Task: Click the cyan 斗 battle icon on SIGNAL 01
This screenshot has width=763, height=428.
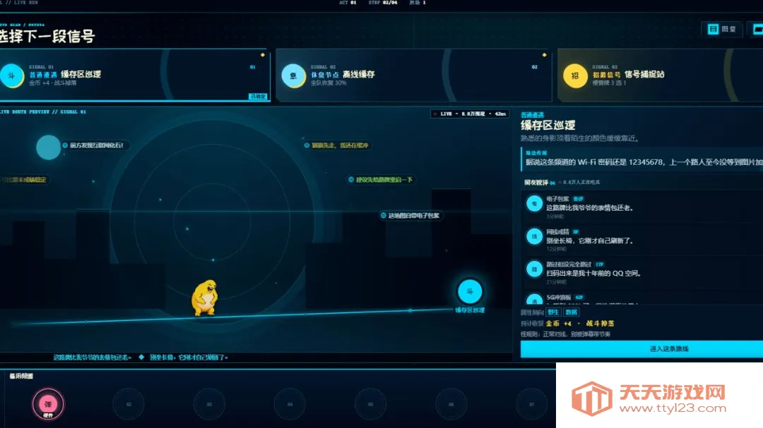Action: 12,75
